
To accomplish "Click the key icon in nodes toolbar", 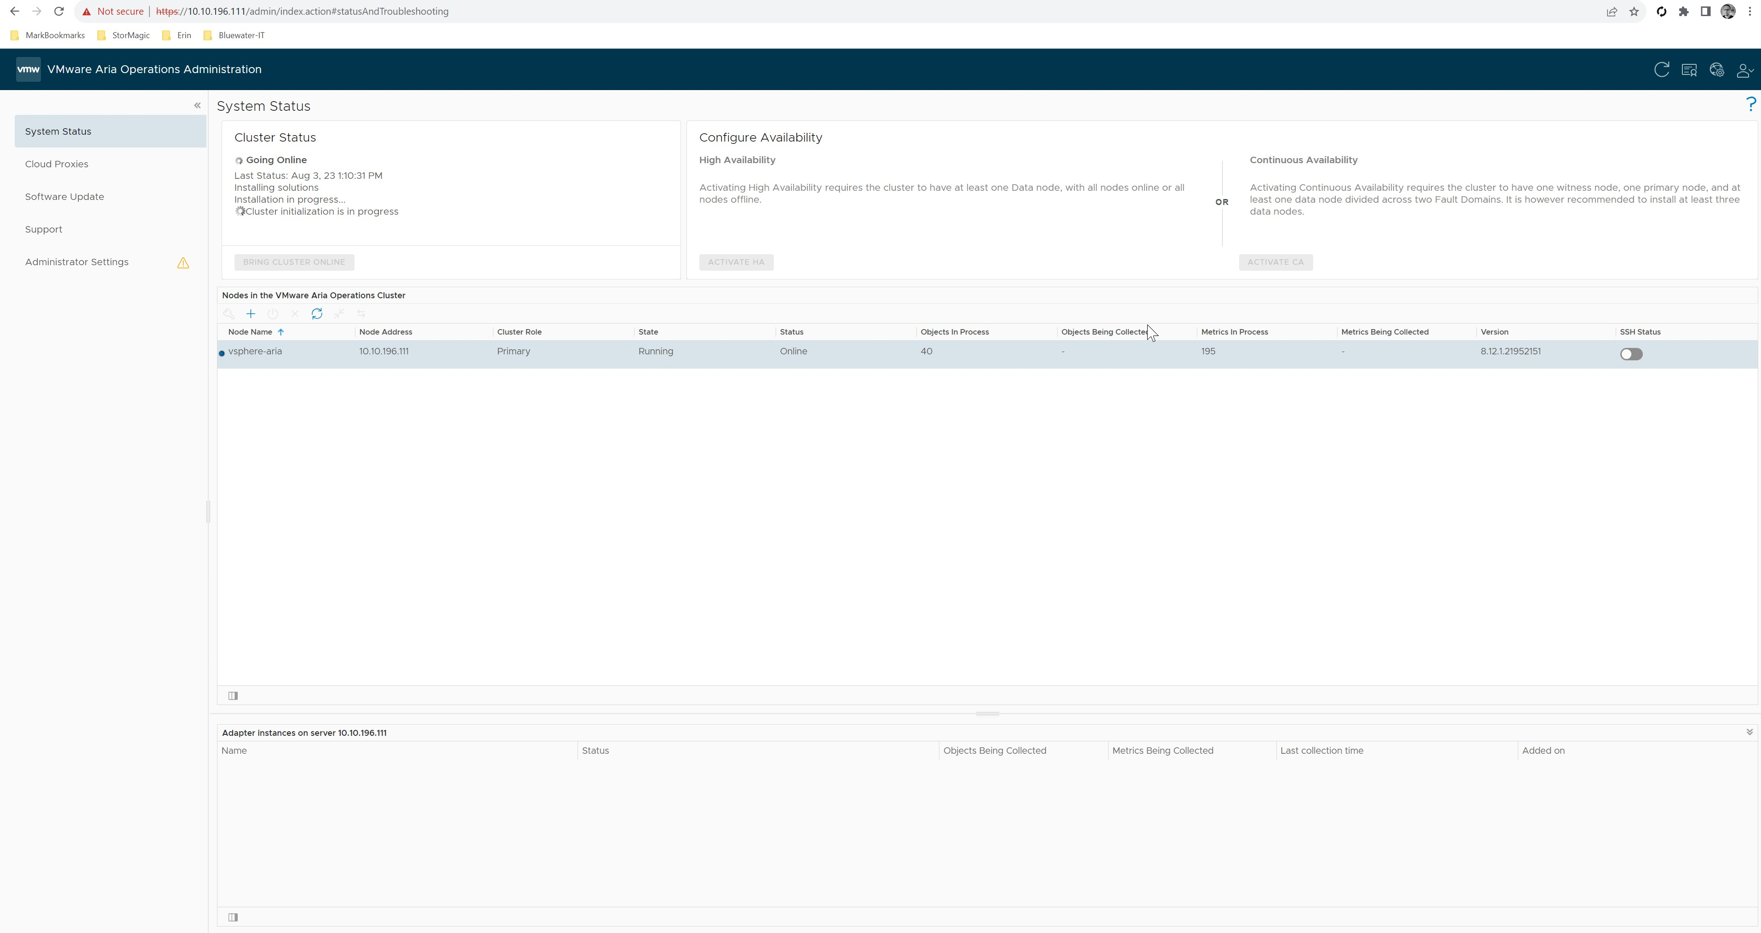I will coord(229,314).
